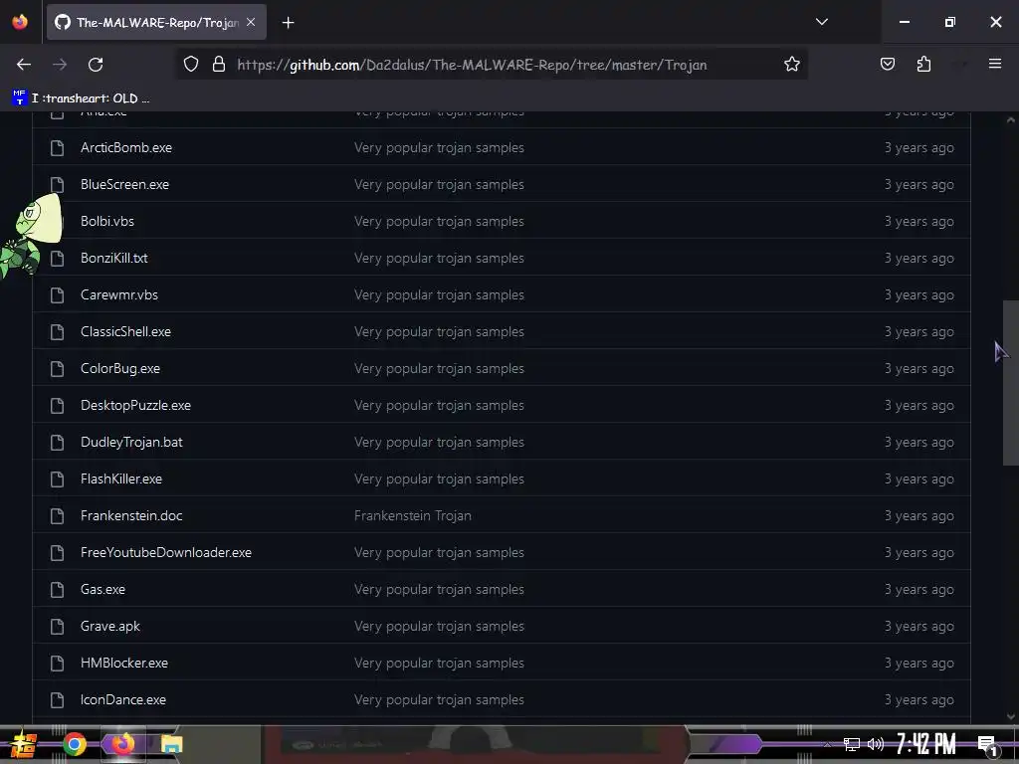Open the BonziKill.txt file link
Screen dimensions: 1019x764
pyautogui.click(x=113, y=258)
